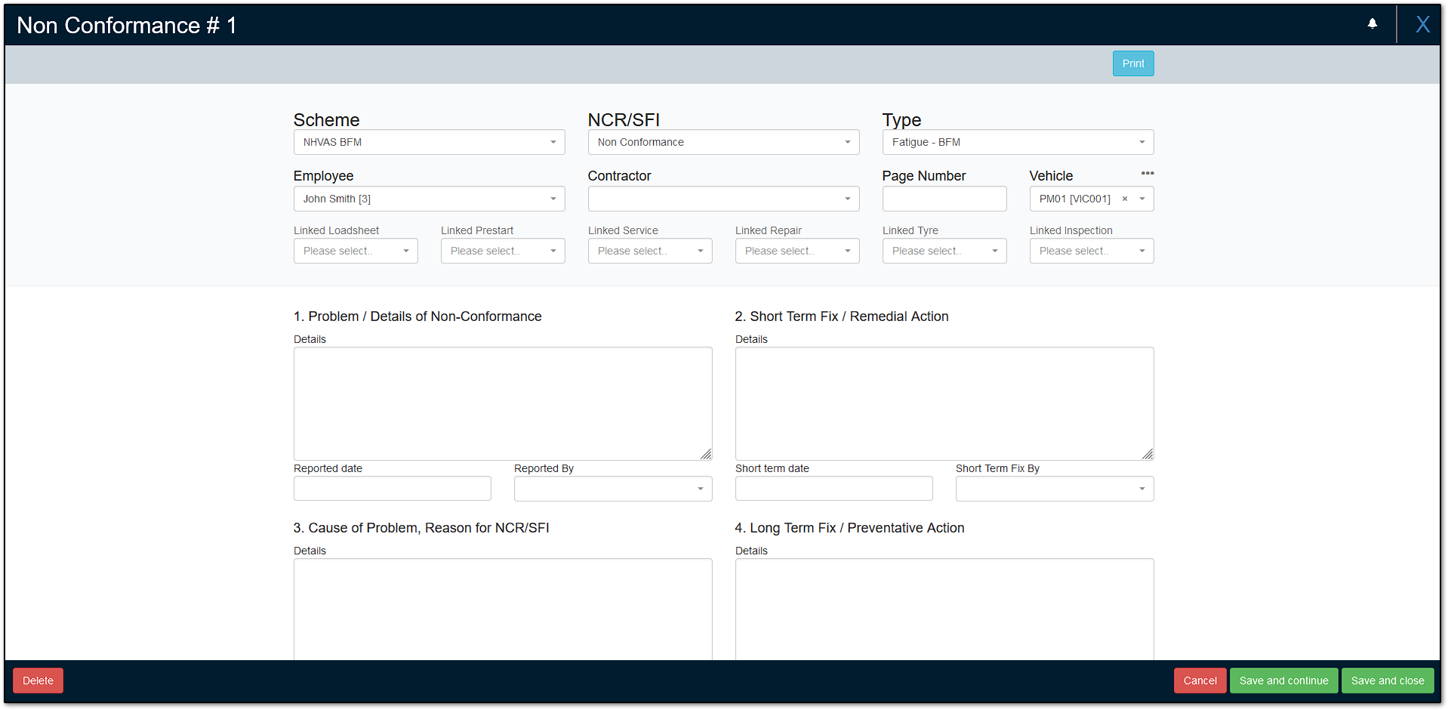
Task: Open the Linked Tyre selector
Action: [x=994, y=251]
